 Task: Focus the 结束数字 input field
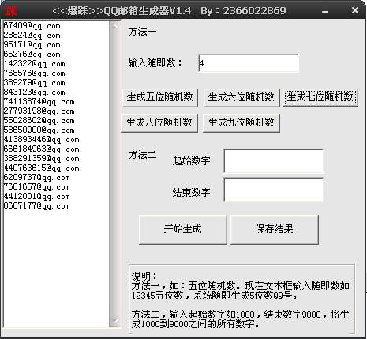coord(274,190)
